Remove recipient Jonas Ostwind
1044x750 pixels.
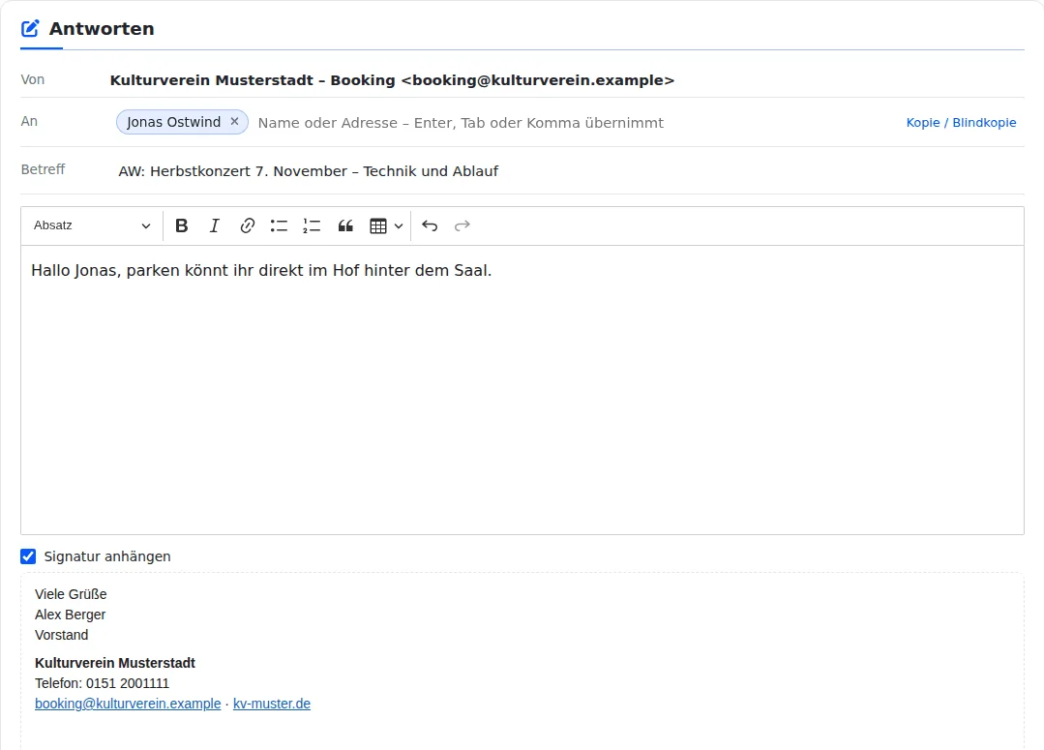tap(234, 122)
